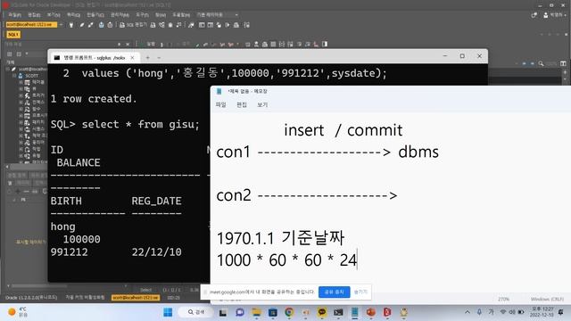Click 공유 중지 to stop screen sharing
571x321 pixels.
334,292
